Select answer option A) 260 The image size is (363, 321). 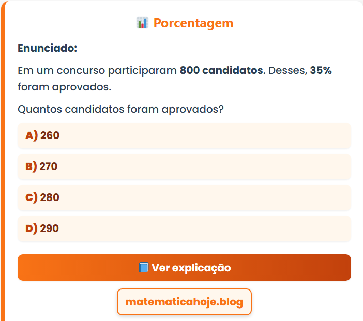(184, 135)
